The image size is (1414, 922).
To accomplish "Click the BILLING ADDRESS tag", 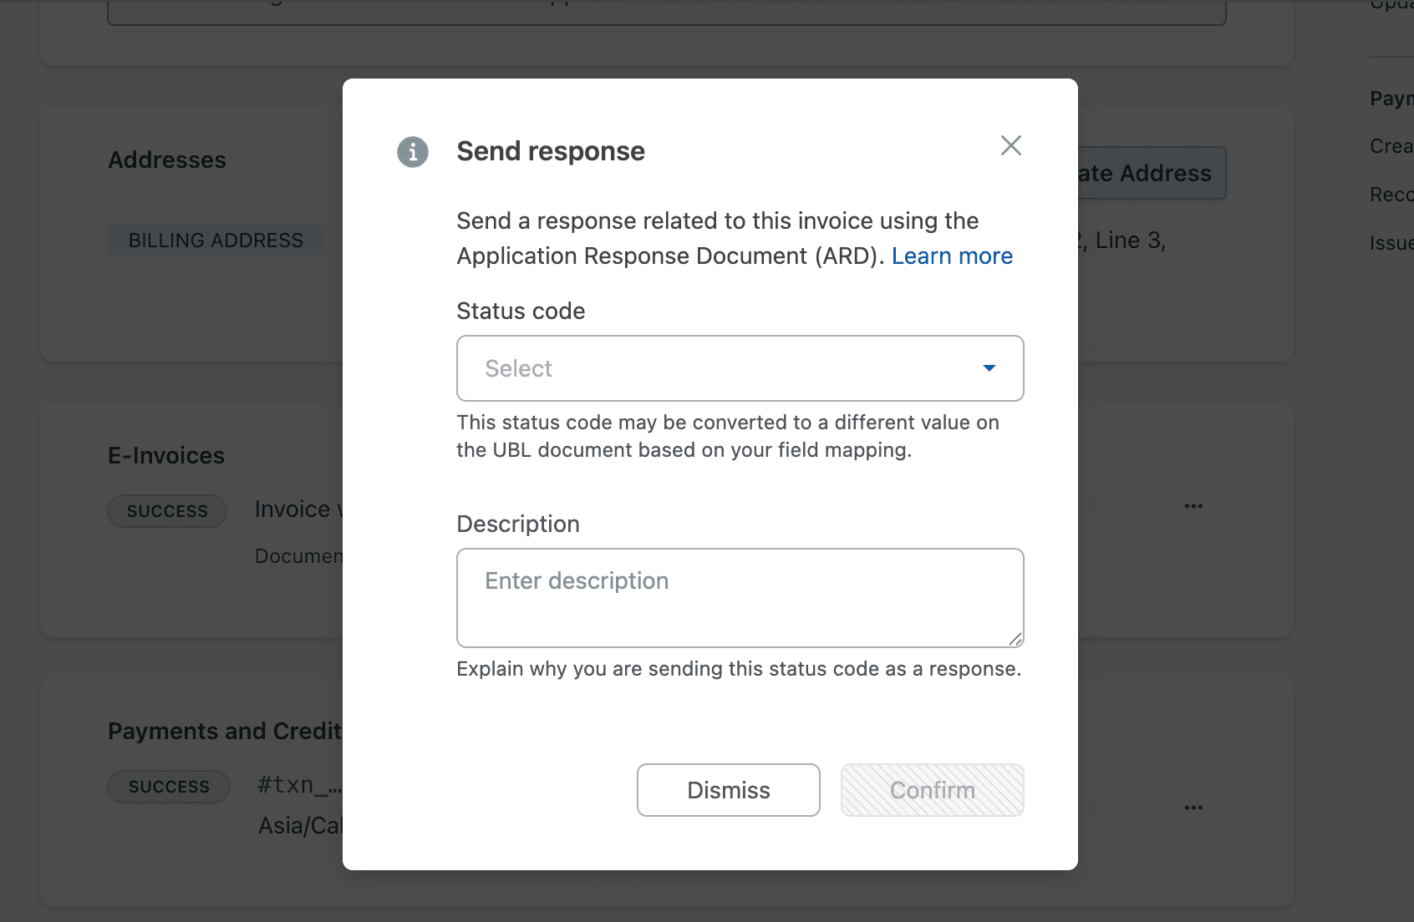I will pos(216,241).
